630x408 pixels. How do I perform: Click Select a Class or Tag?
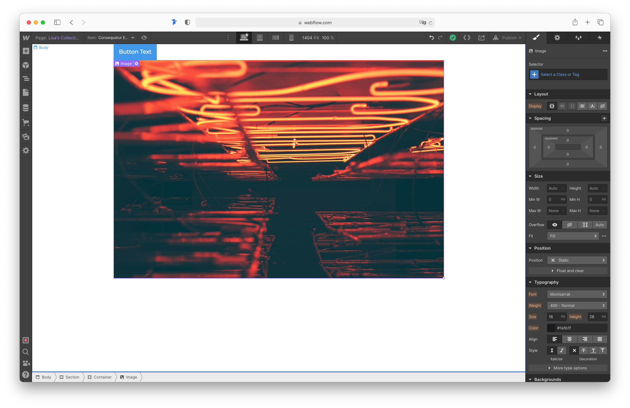point(560,74)
